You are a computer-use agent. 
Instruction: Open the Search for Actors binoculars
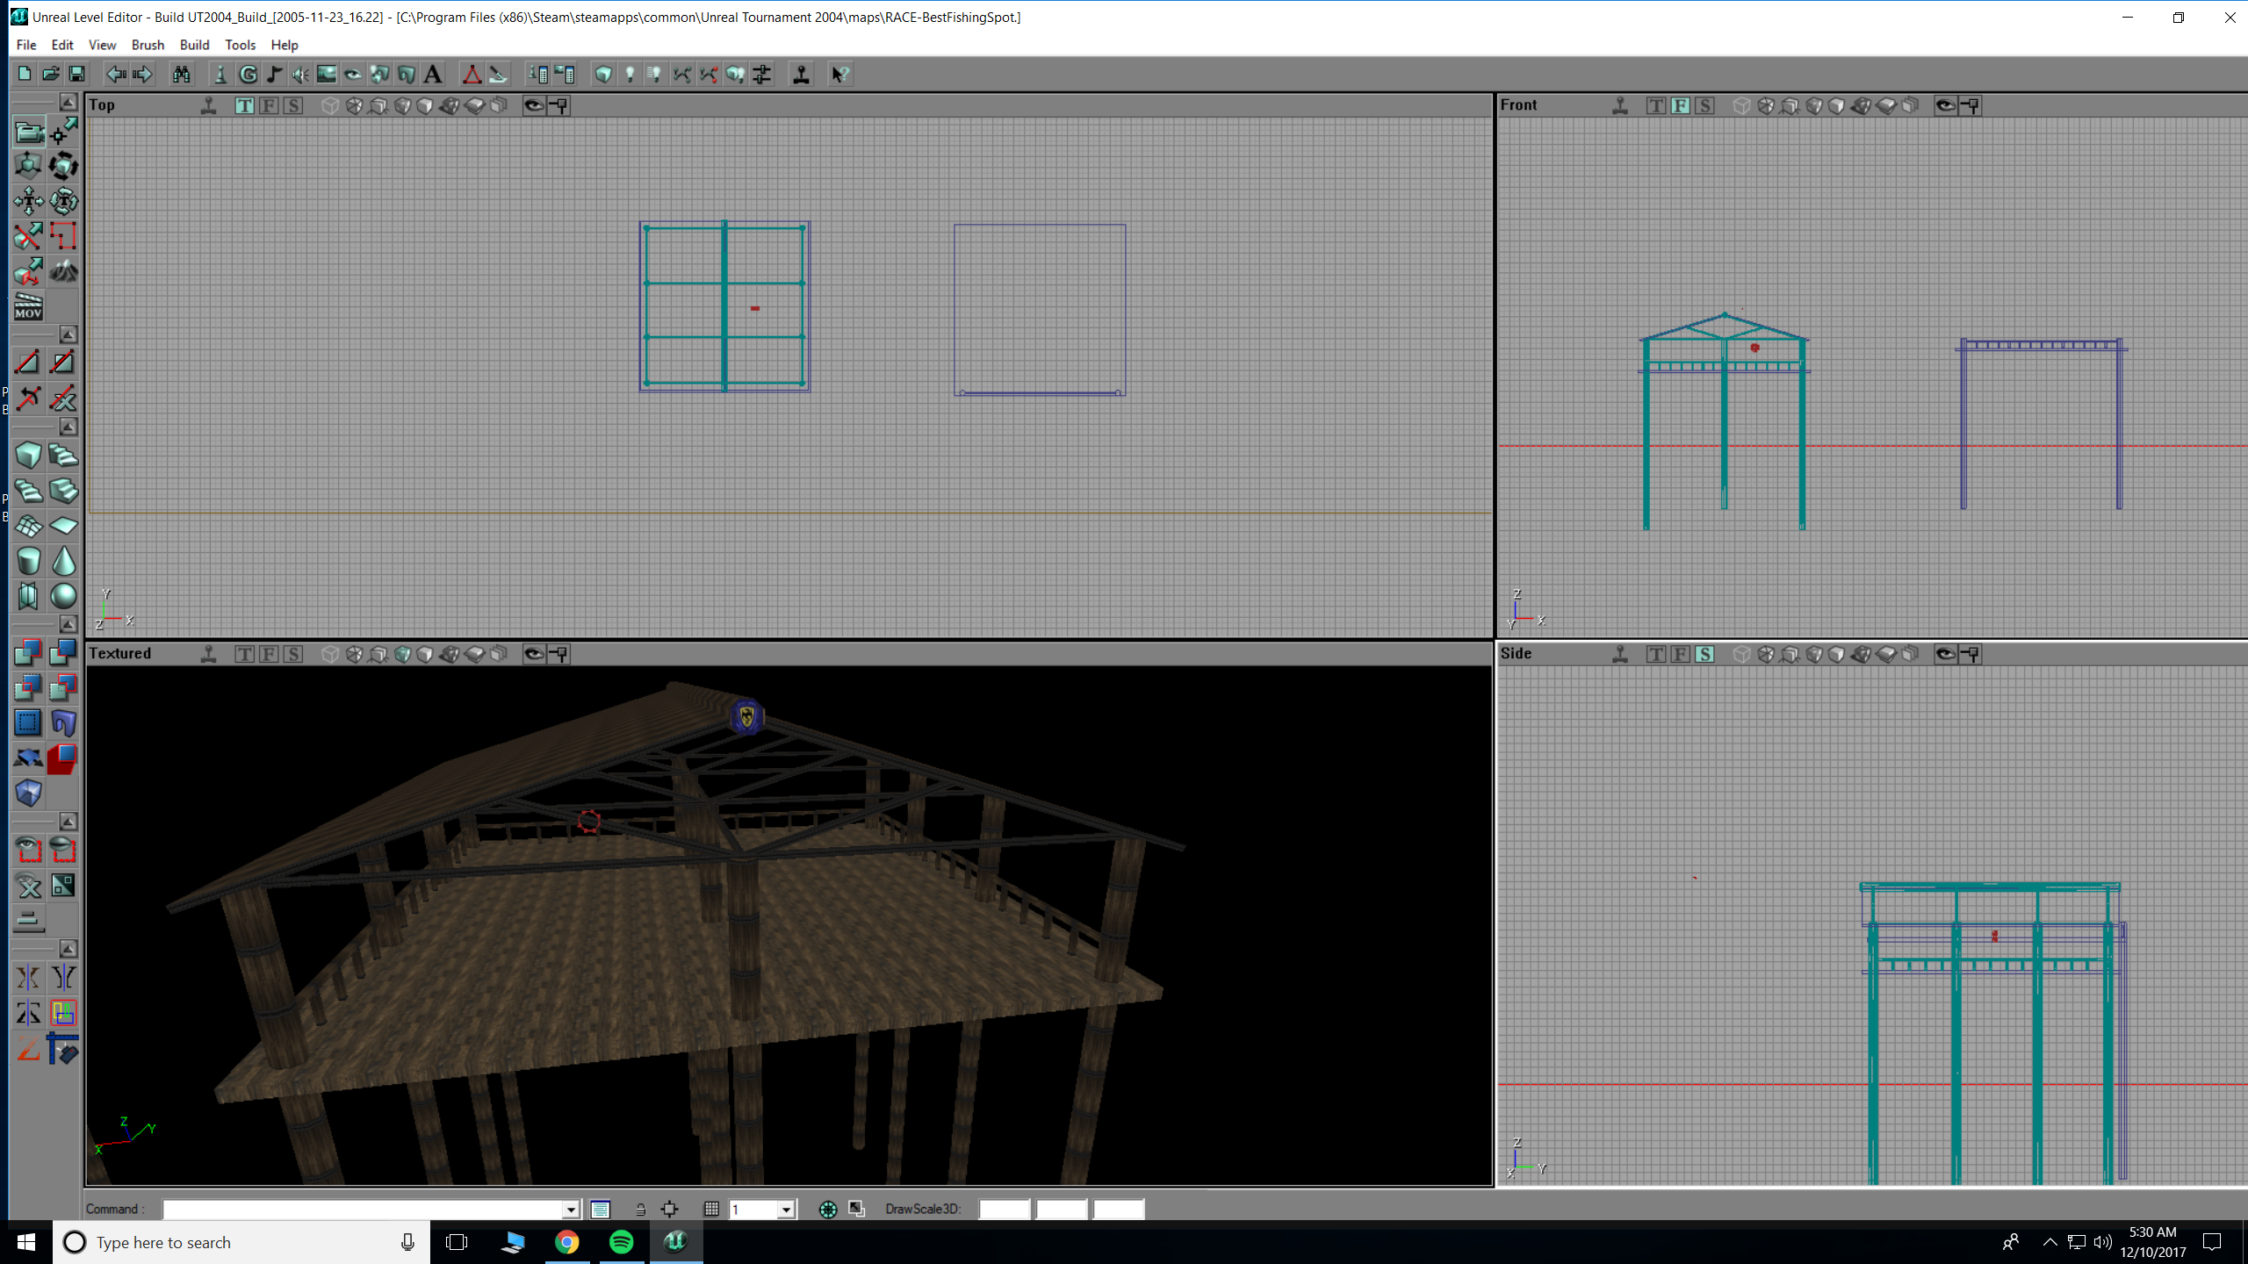(x=181, y=75)
